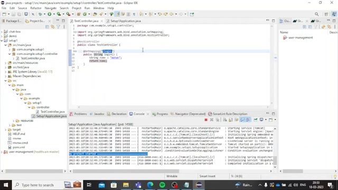The width and height of the screenshot is (338, 190).
Task: Open the Navigate menu
Action: 51,8
